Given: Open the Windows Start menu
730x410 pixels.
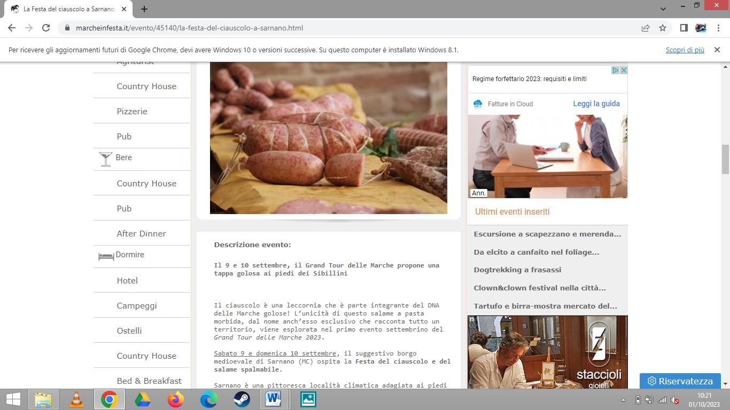Looking at the screenshot, I should click(x=13, y=399).
